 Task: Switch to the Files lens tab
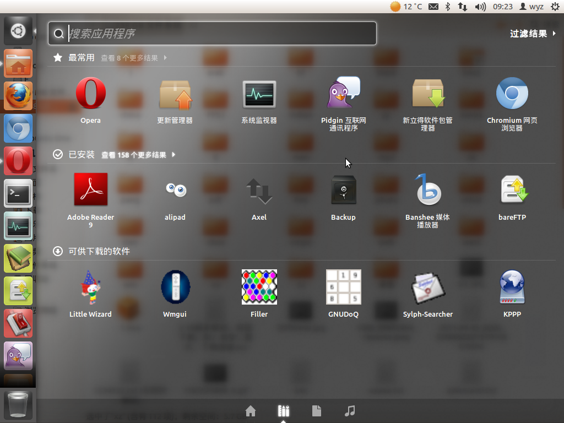point(317,411)
